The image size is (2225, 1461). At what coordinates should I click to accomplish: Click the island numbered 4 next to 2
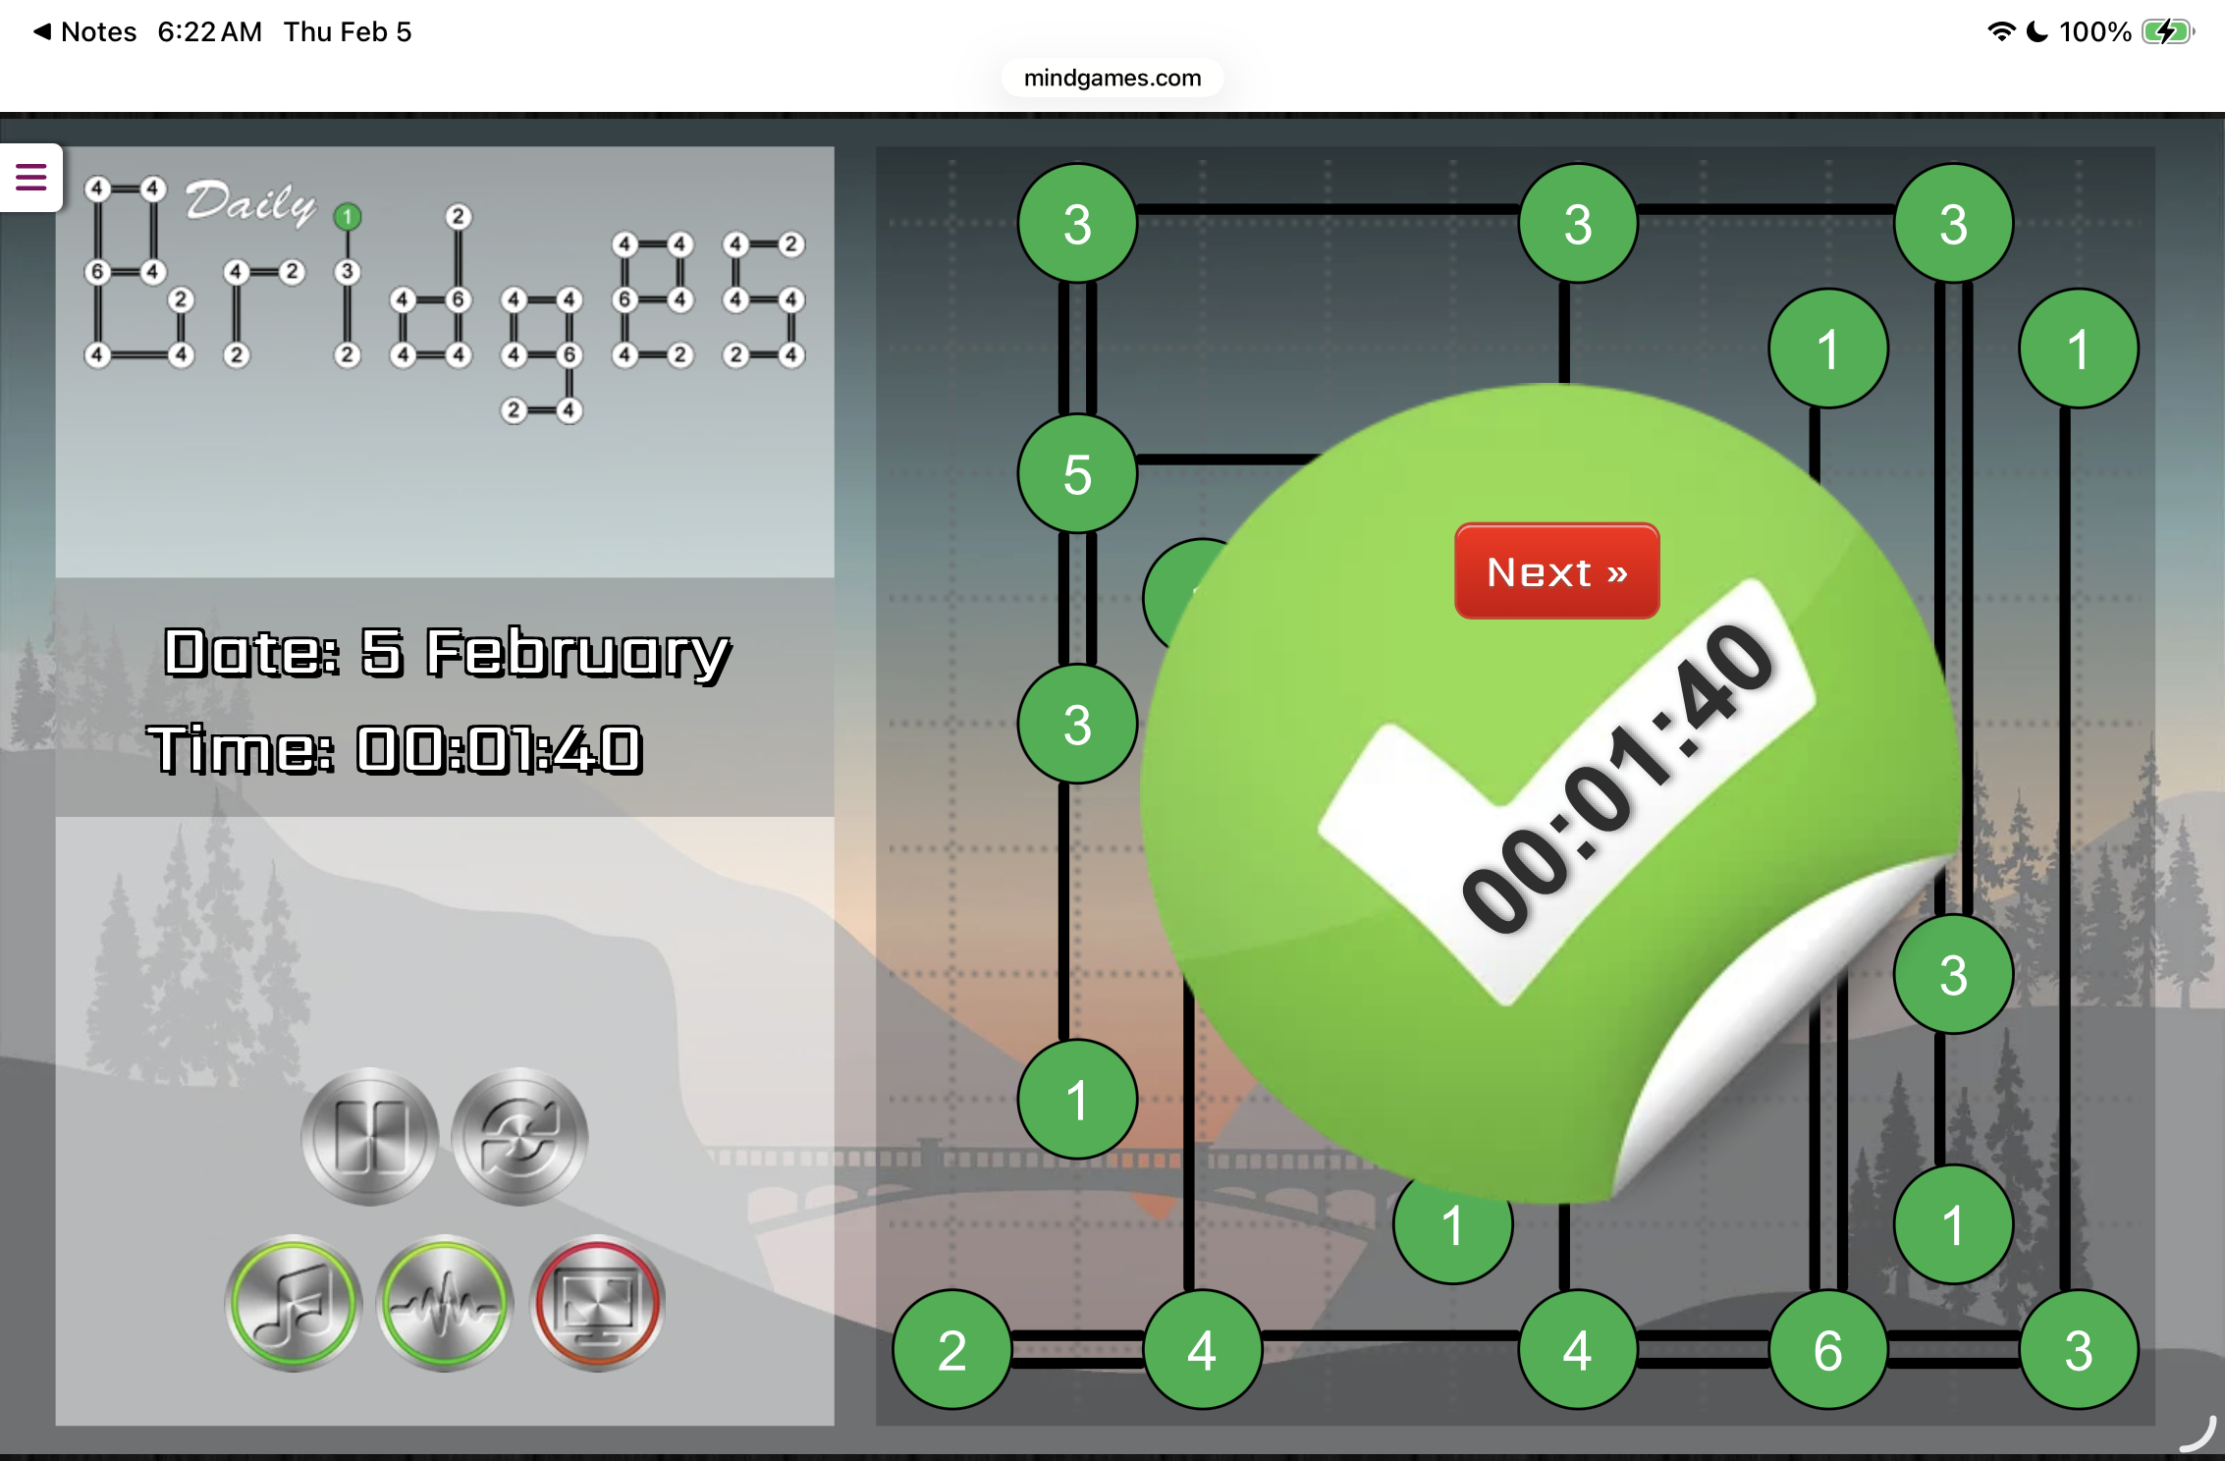[x=1202, y=1349]
